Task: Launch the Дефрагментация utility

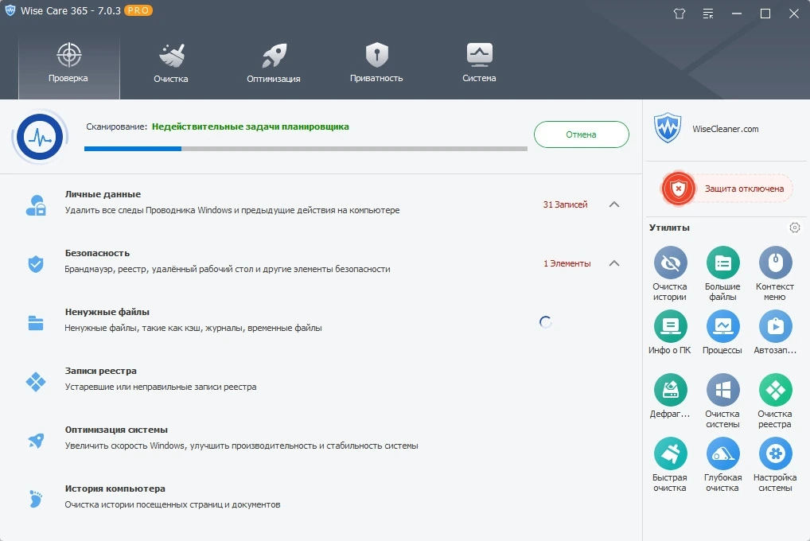Action: (670, 395)
